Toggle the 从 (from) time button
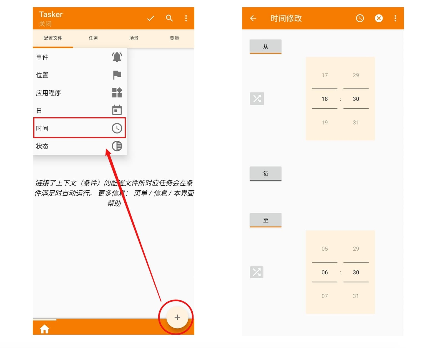This screenshot has width=442, height=348. 266,46
